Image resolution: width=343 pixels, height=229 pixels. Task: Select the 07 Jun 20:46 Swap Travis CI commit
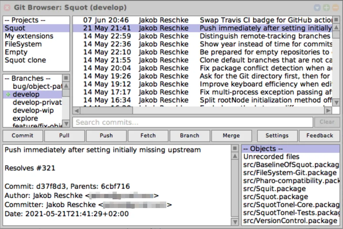pyautogui.click(x=203, y=20)
